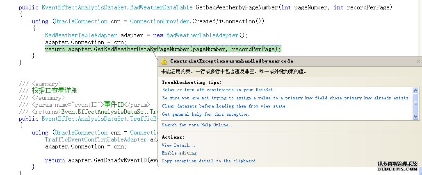The image size is (422, 175).
Task: Close the ConstraintException popup
Action: pyautogui.click(x=418, y=61)
